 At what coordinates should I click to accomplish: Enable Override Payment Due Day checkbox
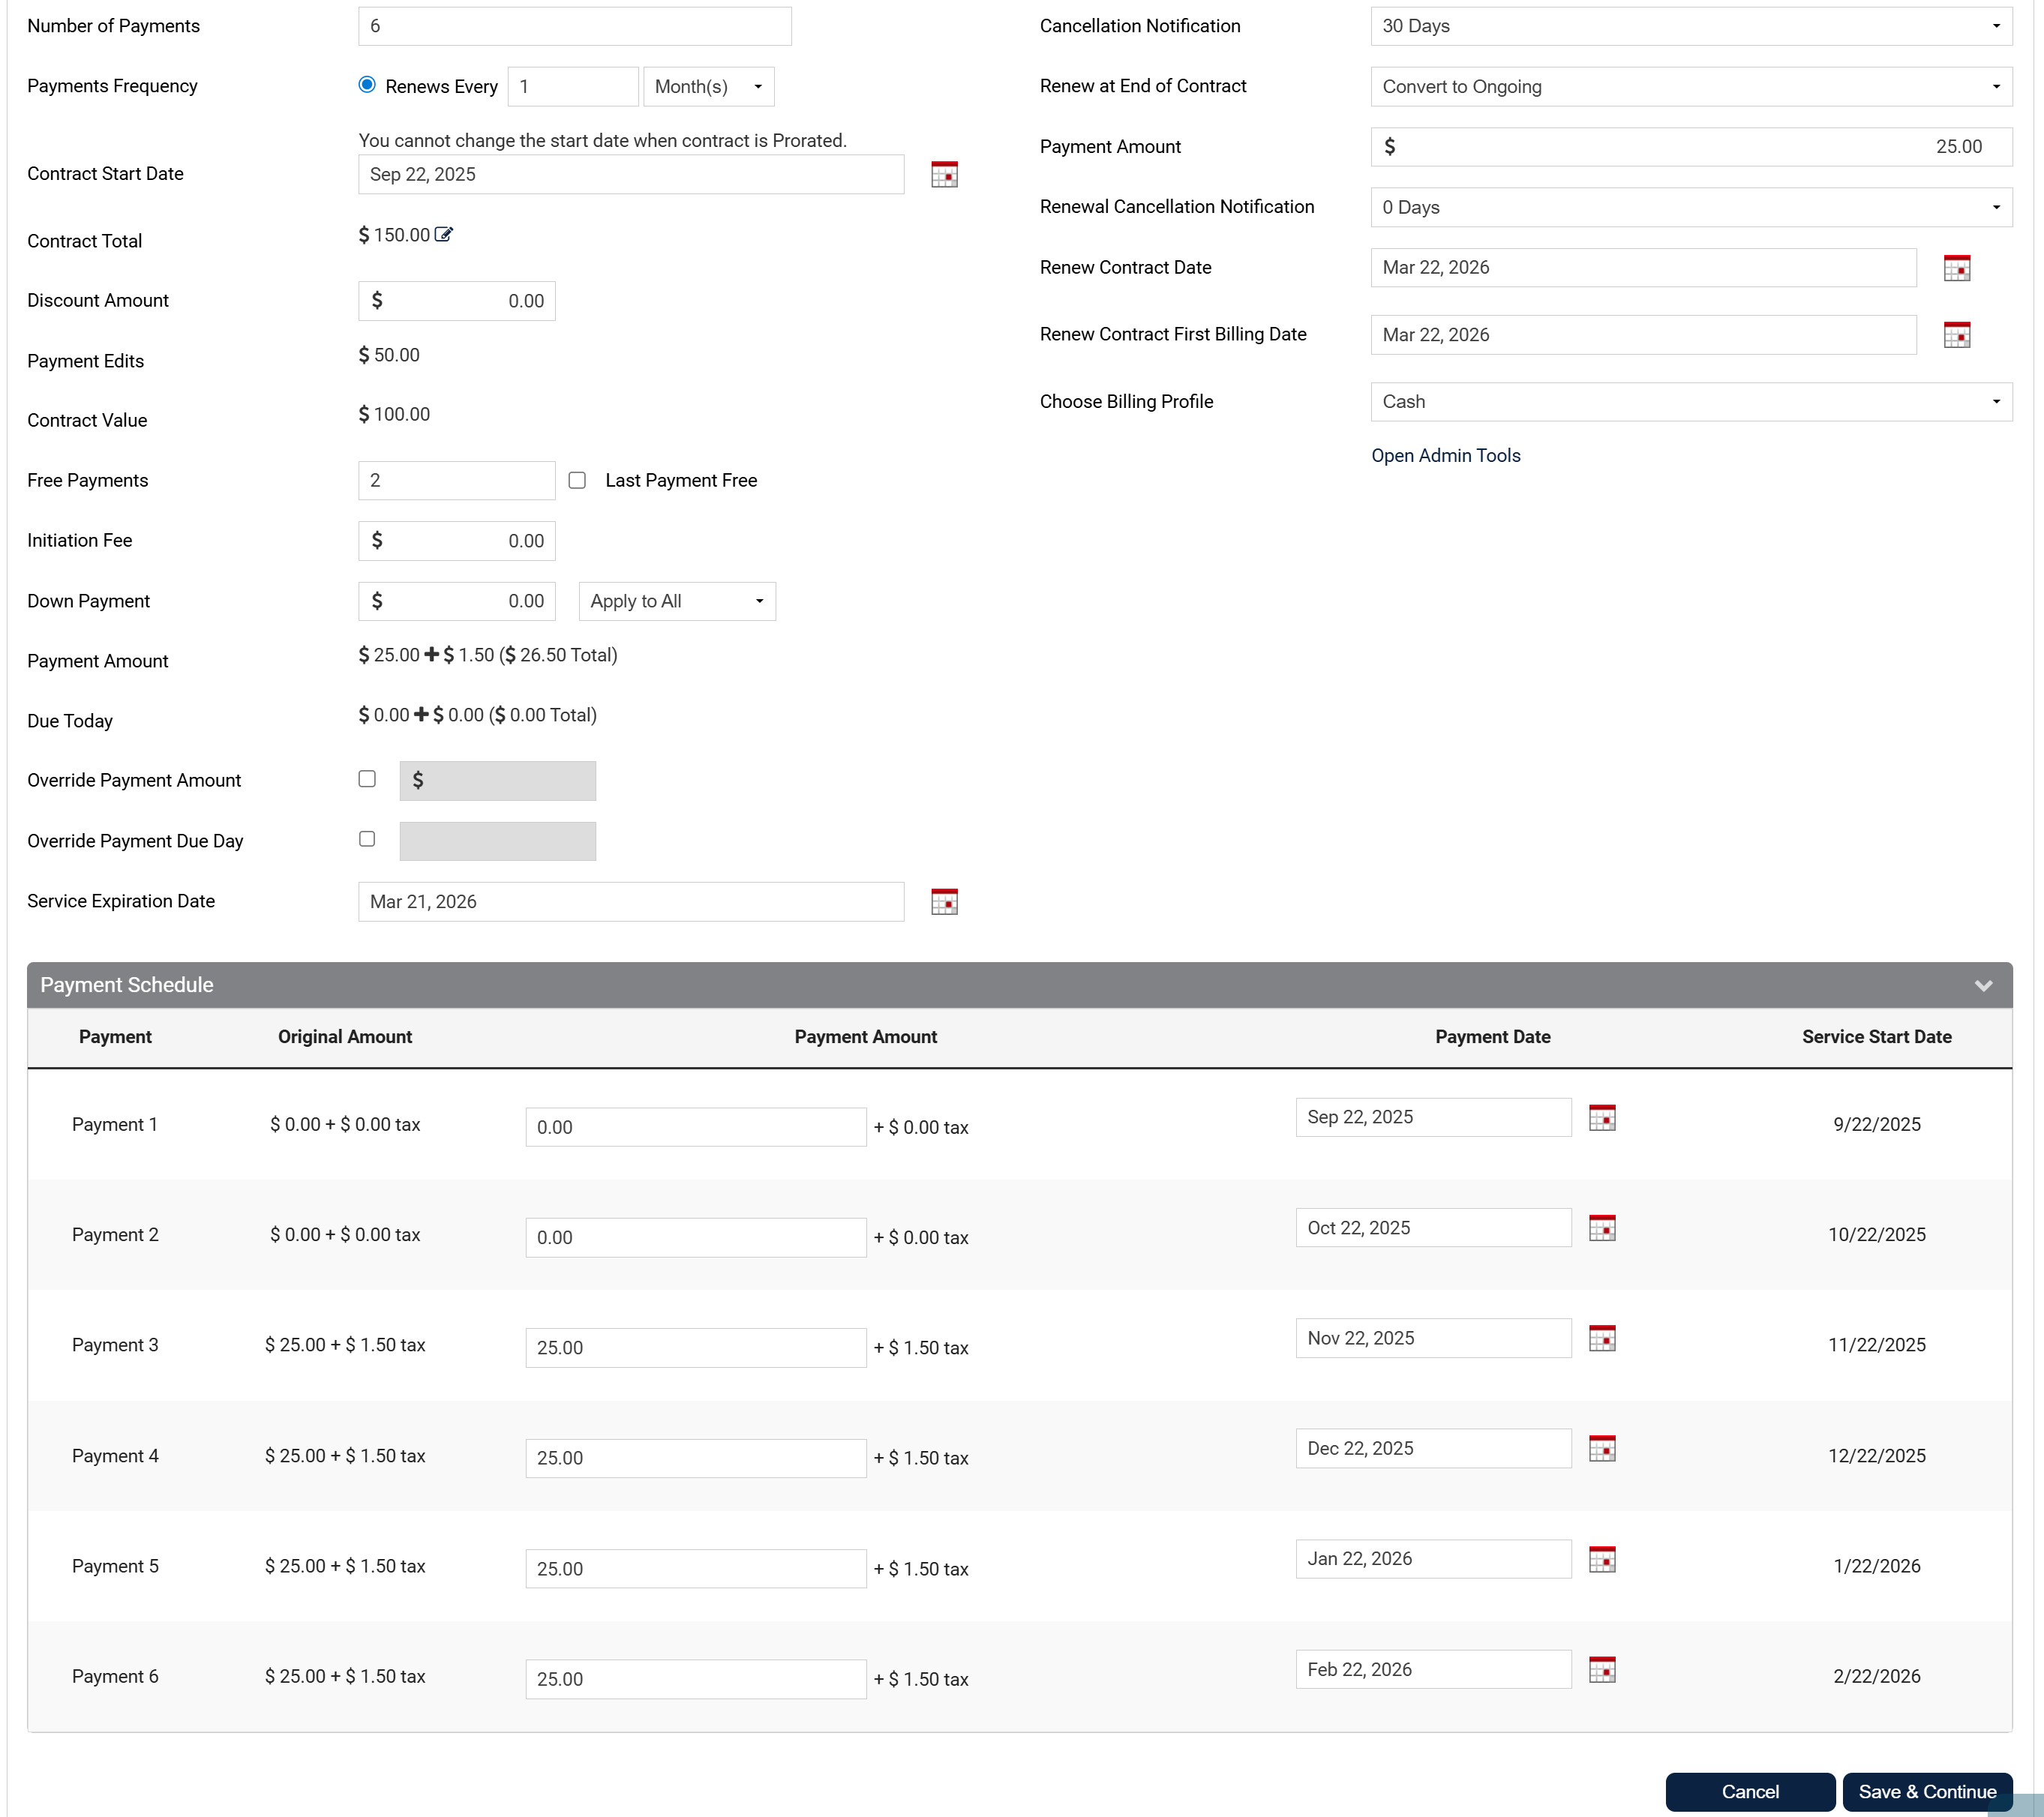(x=367, y=839)
